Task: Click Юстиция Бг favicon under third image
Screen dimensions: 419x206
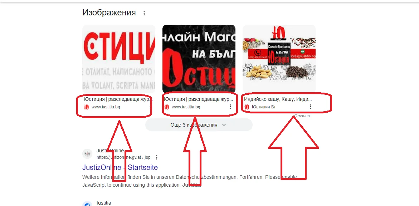Action: coord(247,107)
